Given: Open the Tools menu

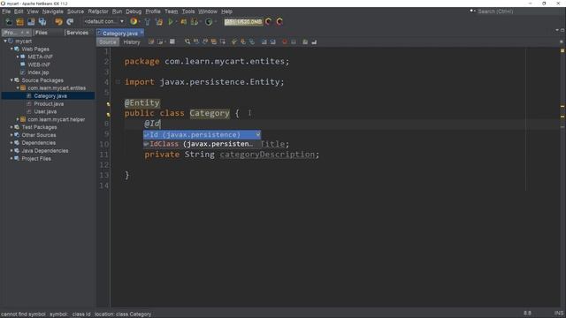Looking at the screenshot, I should click(188, 11).
